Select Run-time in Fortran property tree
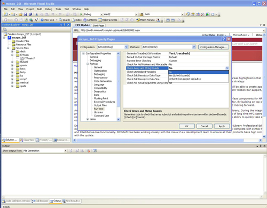Image resolution: width=267 pixels, height=208 pixels. [99, 109]
